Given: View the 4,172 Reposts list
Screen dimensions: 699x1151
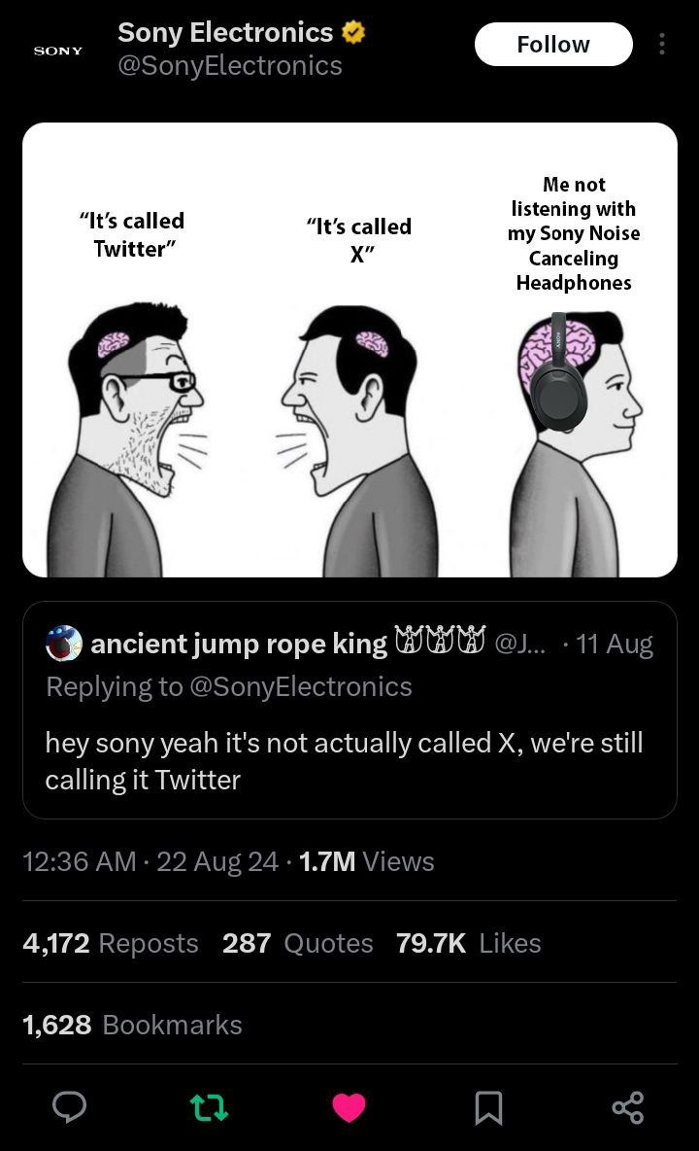Looking at the screenshot, I should pos(110,943).
